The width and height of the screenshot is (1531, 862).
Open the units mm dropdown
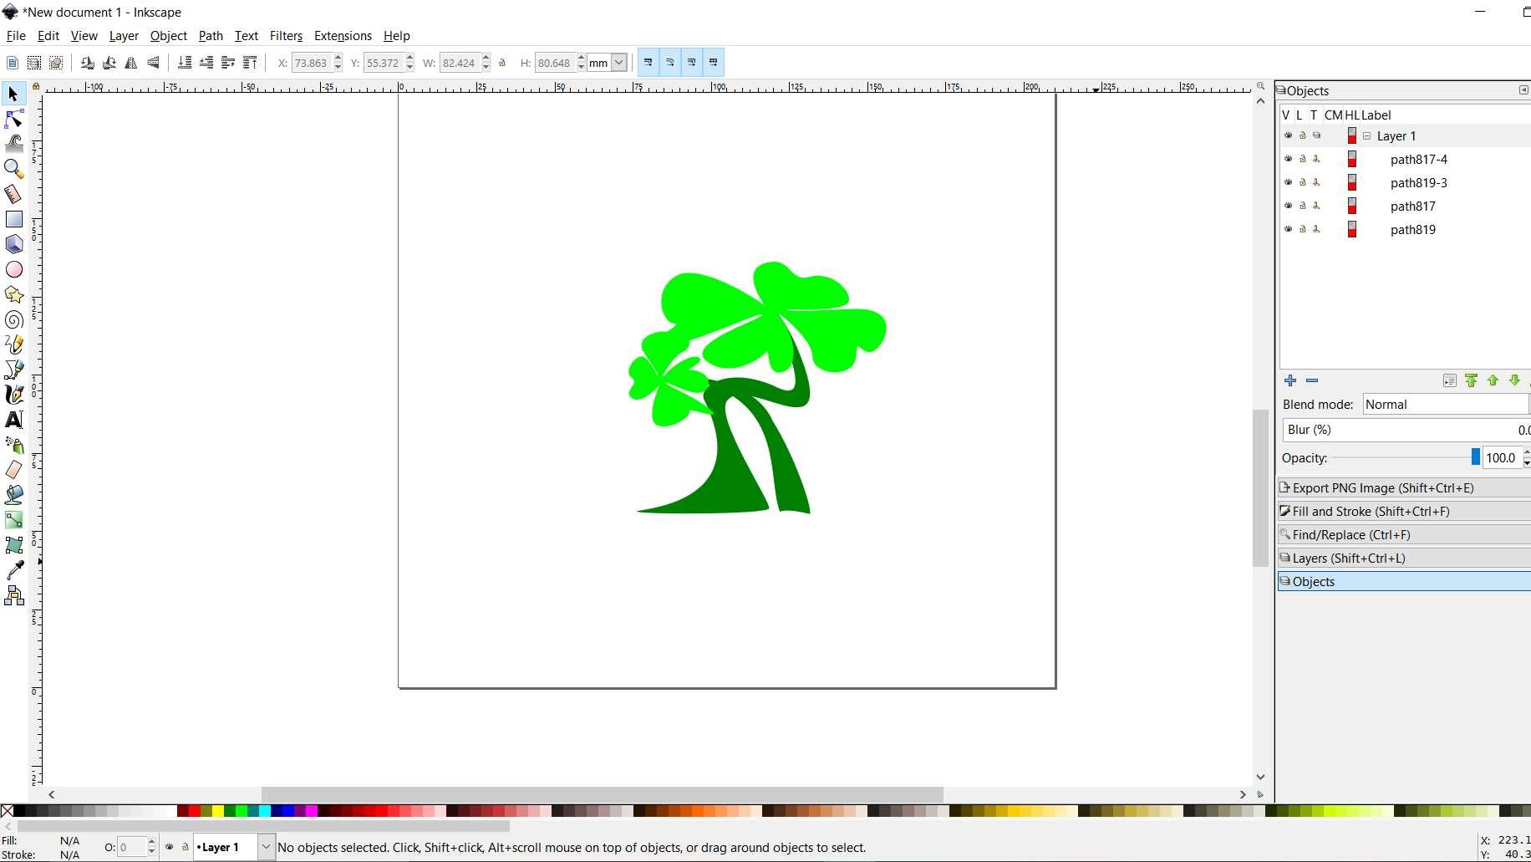pos(619,63)
